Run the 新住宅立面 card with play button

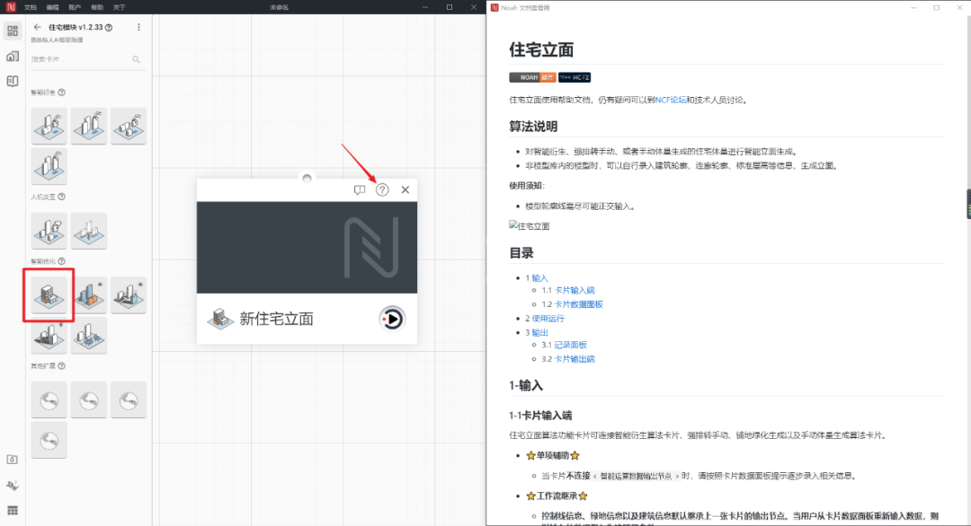[x=391, y=319]
